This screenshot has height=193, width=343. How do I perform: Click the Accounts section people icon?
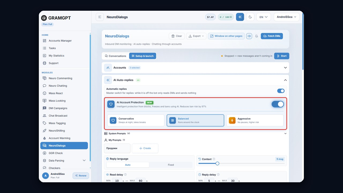click(x=108, y=68)
